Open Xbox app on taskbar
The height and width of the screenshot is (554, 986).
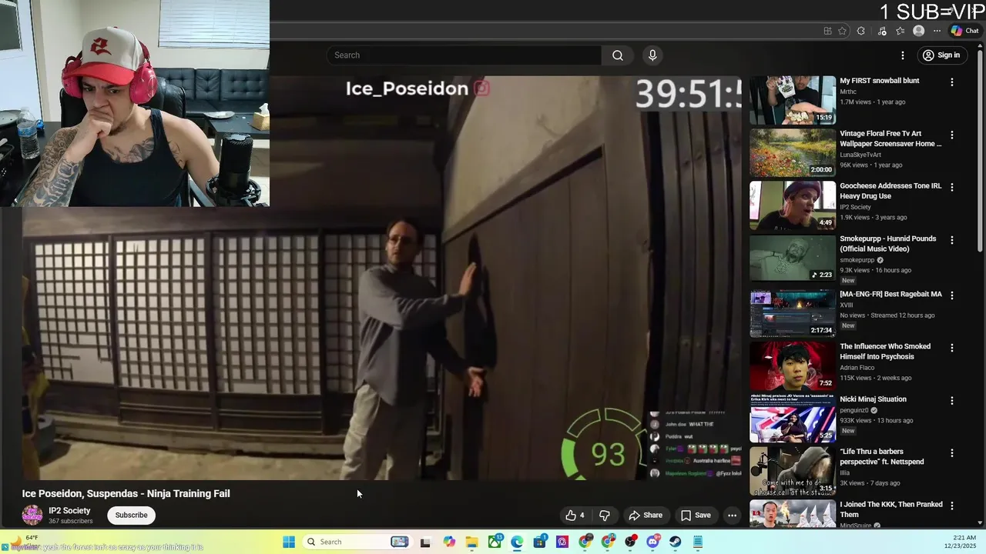(495, 542)
